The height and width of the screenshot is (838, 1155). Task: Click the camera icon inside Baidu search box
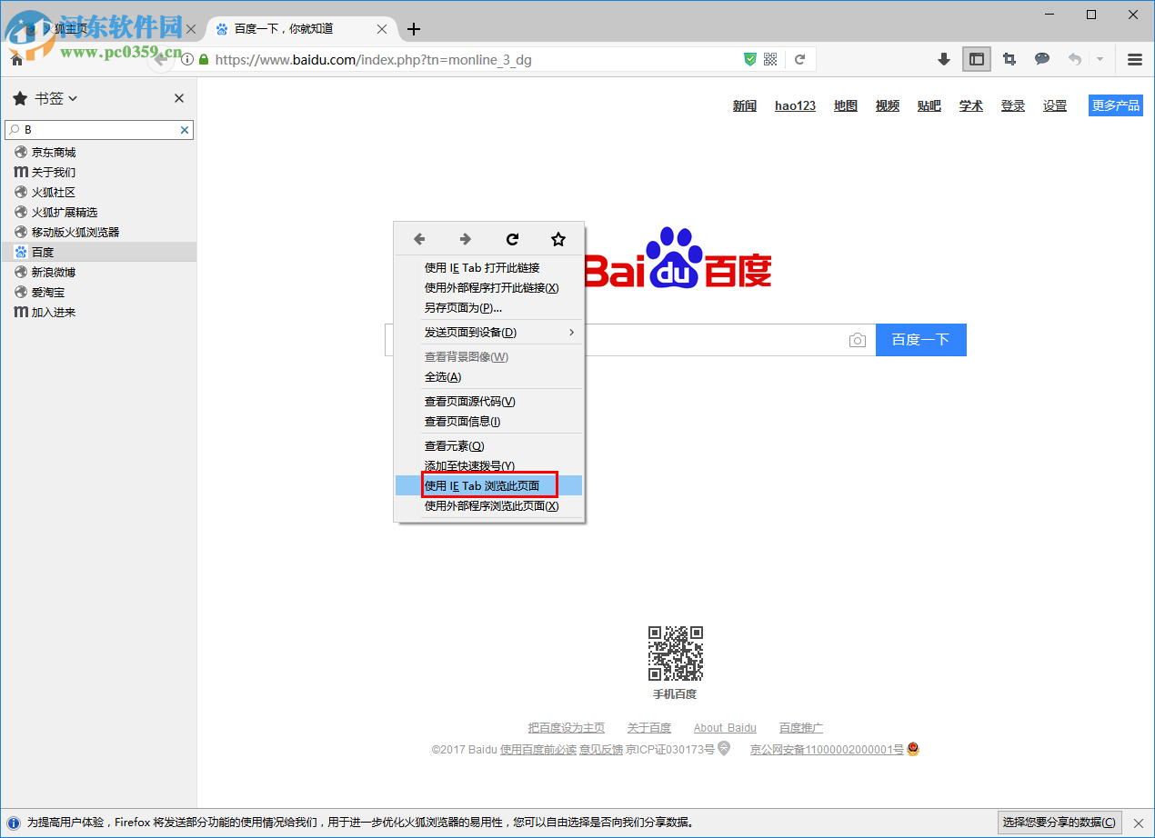click(x=857, y=339)
